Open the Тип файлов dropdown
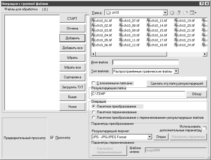This screenshot has width=211, height=160. [176, 71]
